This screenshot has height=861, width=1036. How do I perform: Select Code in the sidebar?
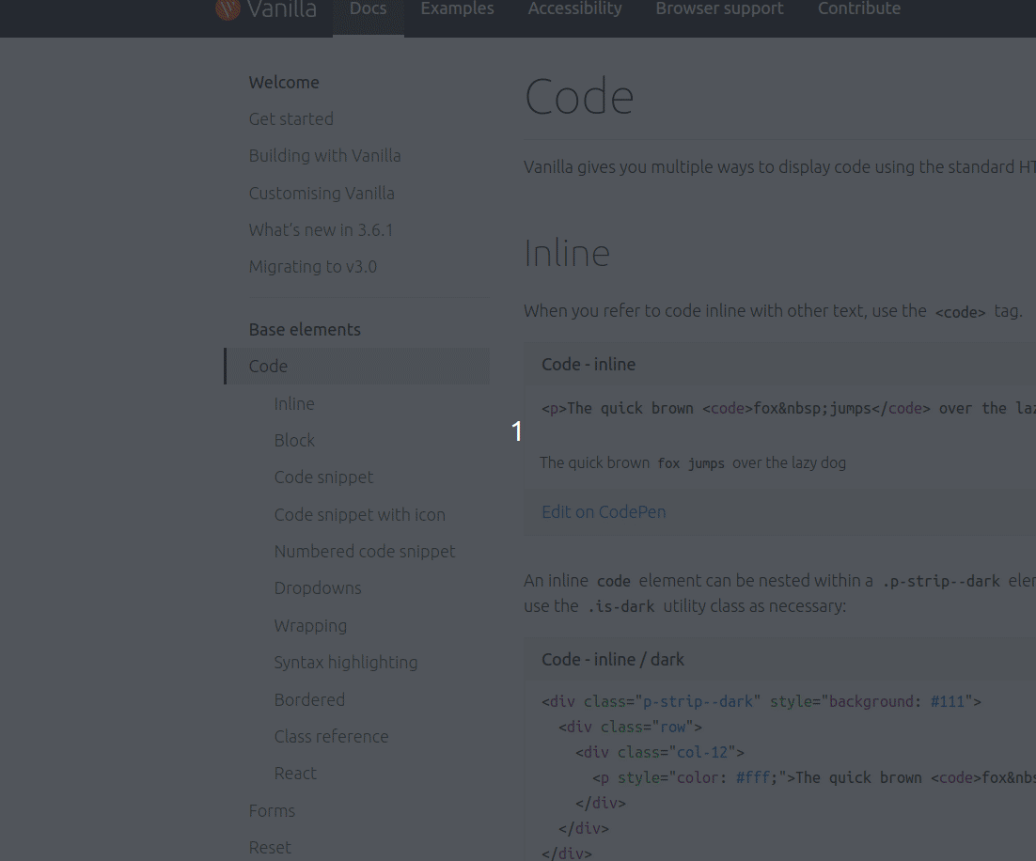357,366
